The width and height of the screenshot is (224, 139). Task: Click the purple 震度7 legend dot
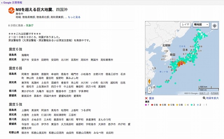point(146,105)
